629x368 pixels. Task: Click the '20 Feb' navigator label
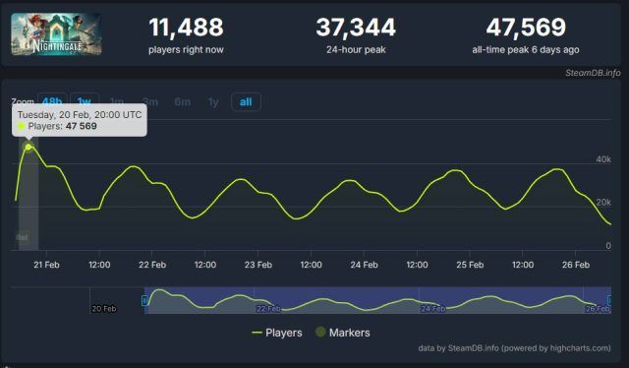coord(104,309)
